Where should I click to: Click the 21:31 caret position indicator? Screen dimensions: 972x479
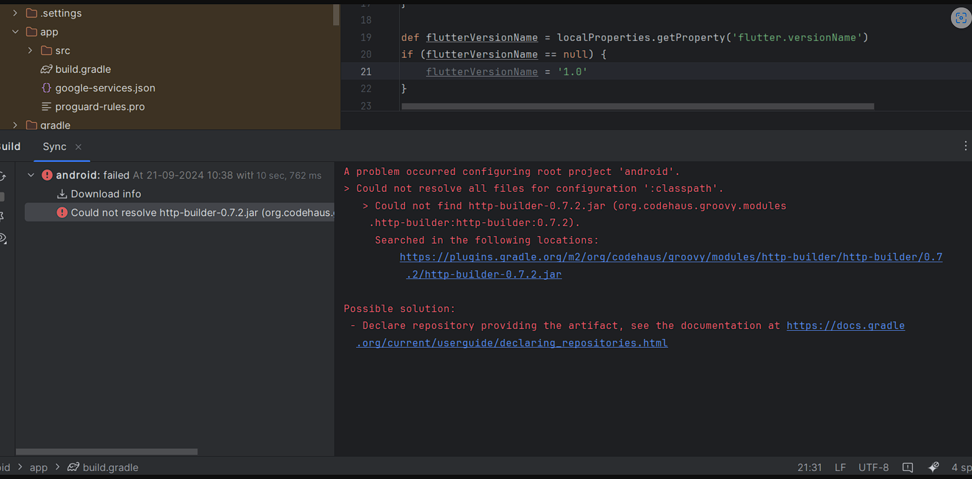[x=809, y=467]
